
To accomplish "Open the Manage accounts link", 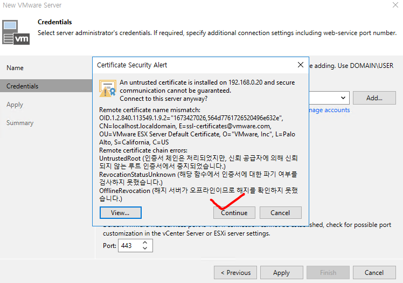I will [x=329, y=110].
